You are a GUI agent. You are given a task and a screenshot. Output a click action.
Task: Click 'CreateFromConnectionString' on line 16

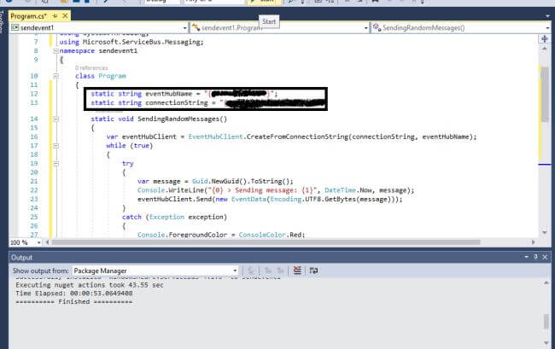coord(297,137)
